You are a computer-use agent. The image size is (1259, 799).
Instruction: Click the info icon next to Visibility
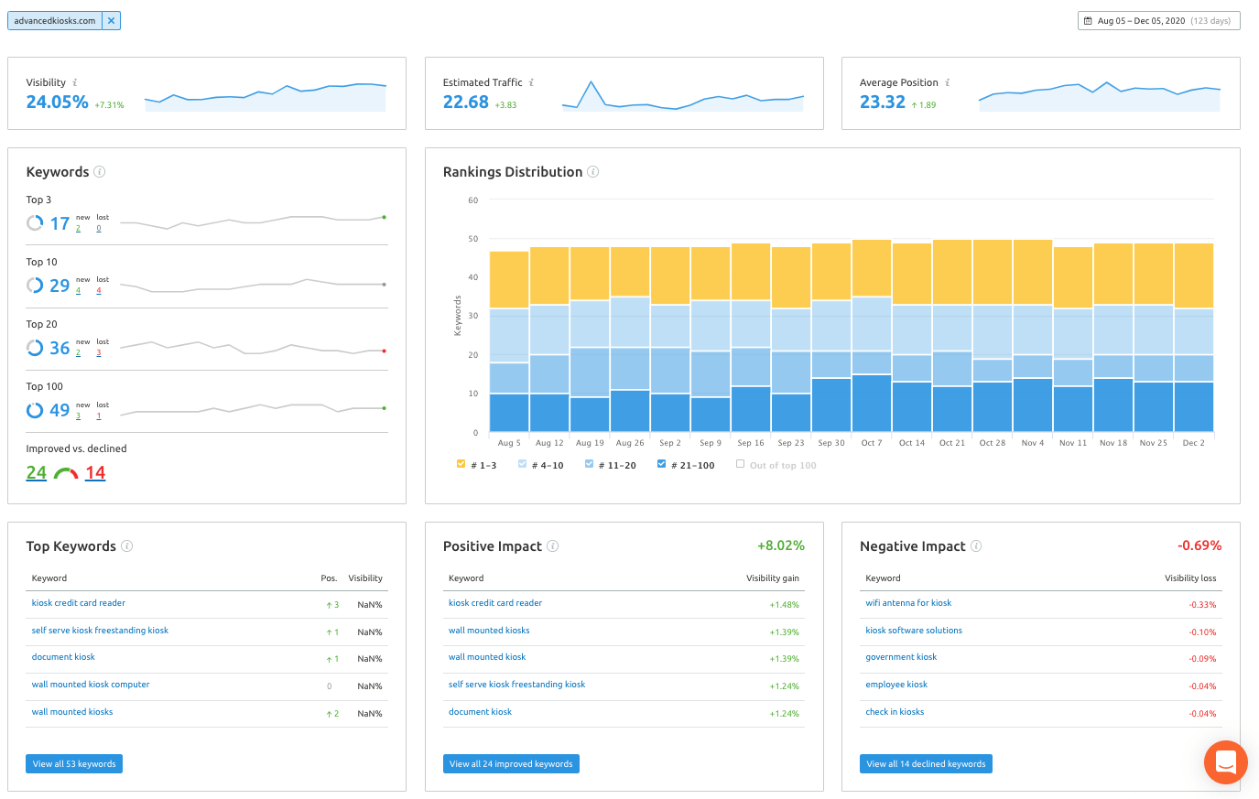75,82
